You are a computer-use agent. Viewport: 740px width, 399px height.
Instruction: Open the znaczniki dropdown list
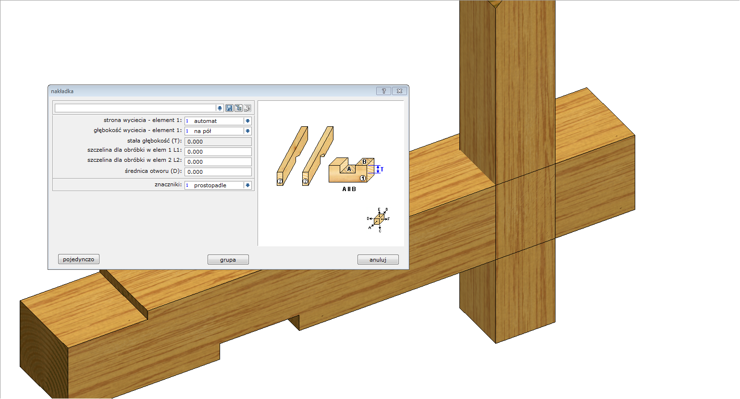point(247,185)
